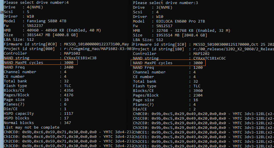
Task: Click Planes(?) value 6
Action: [65, 104]
